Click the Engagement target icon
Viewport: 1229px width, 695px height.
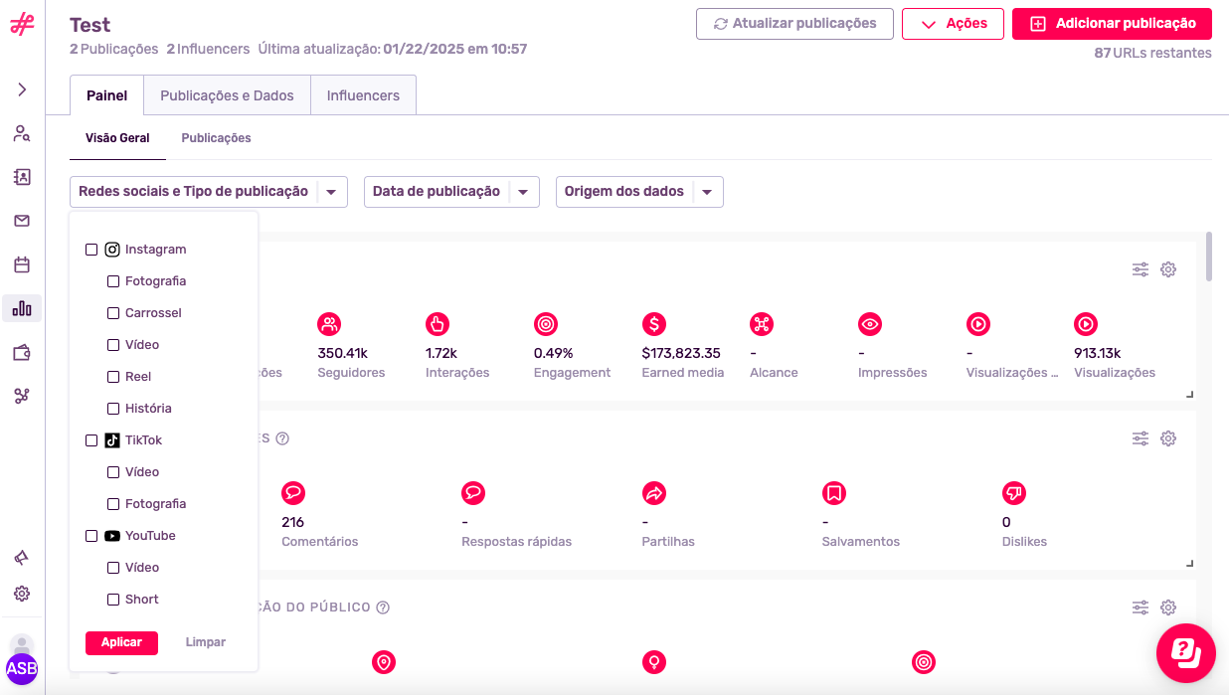pos(546,323)
